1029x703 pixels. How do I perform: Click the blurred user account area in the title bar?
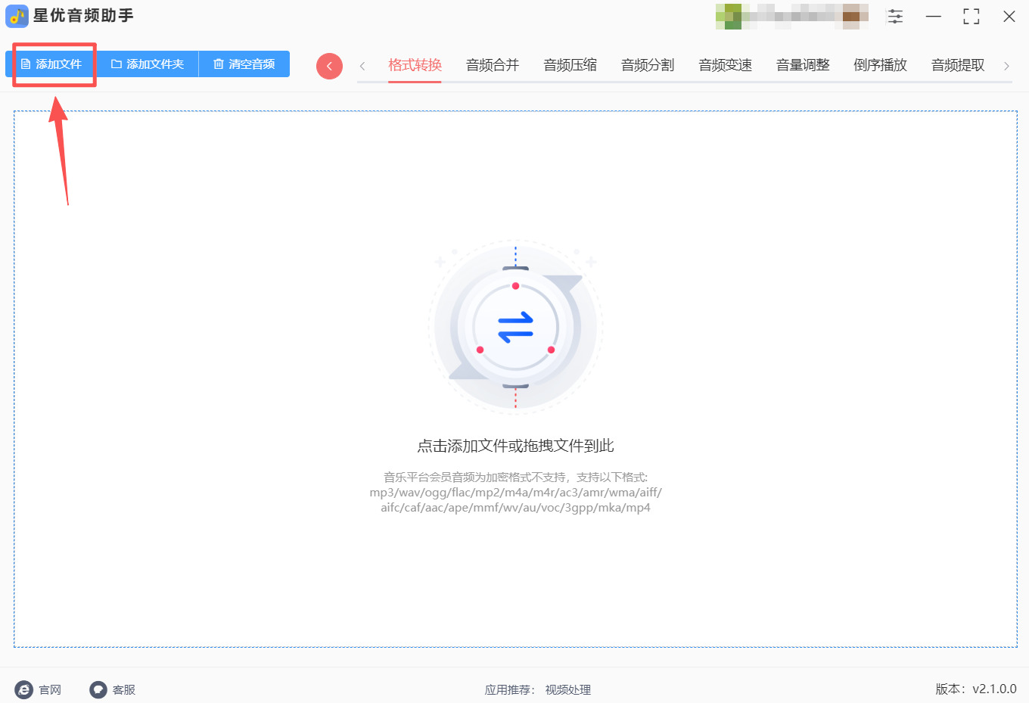click(792, 17)
